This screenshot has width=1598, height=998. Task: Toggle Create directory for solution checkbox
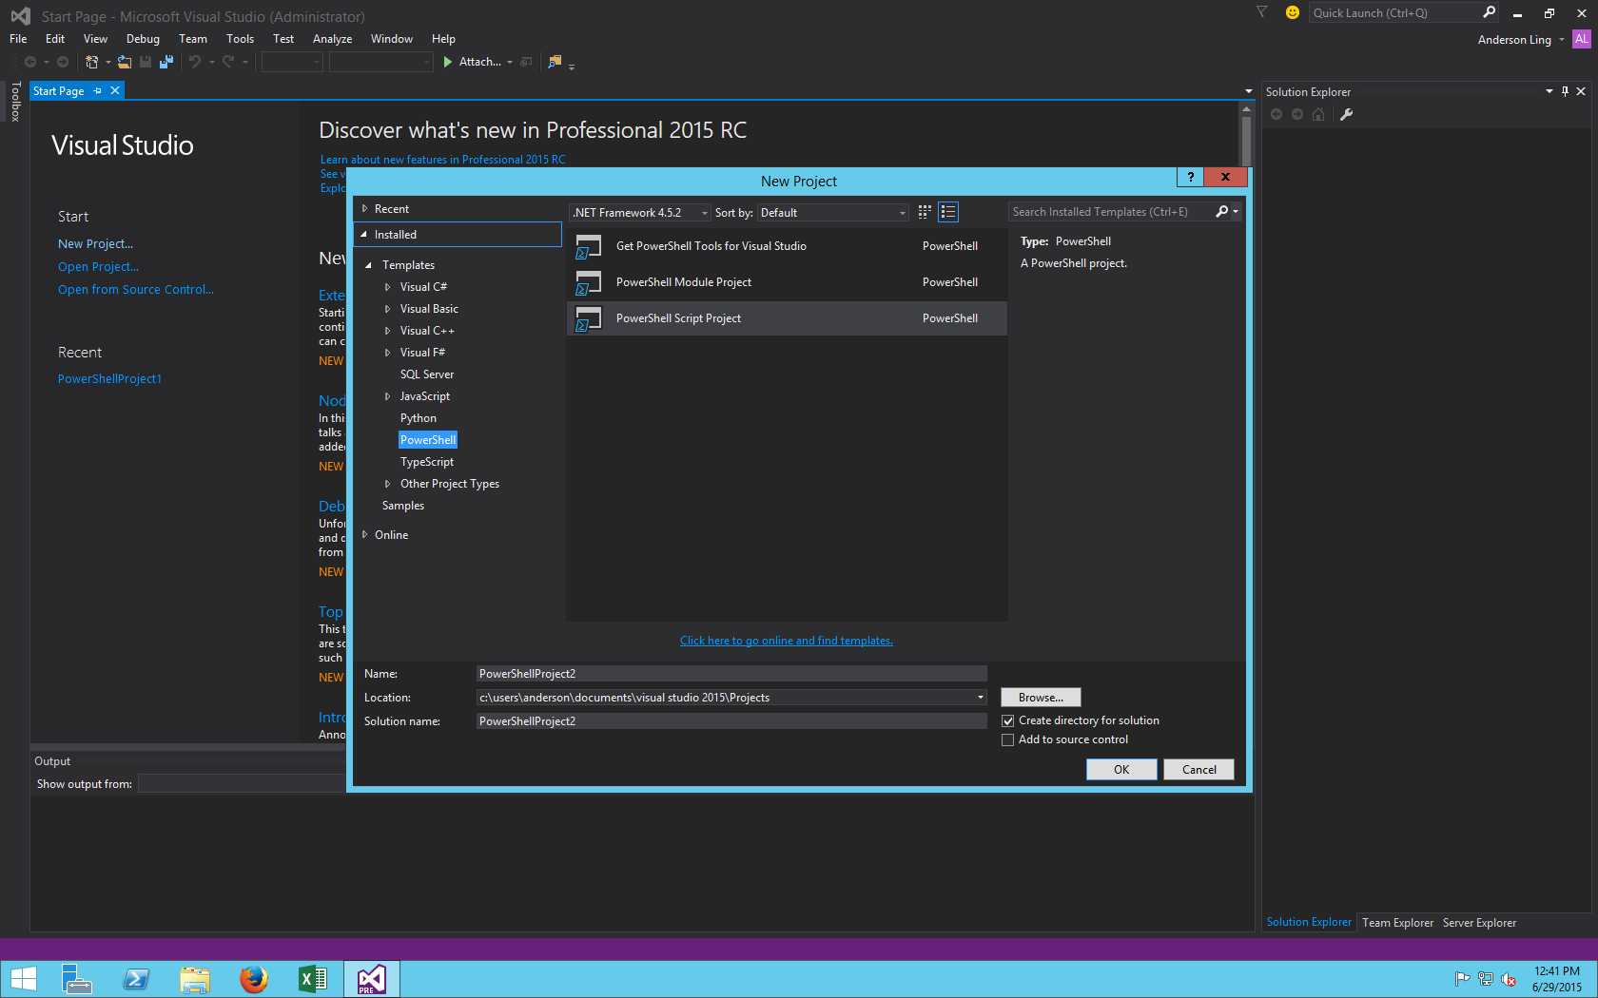1007,720
